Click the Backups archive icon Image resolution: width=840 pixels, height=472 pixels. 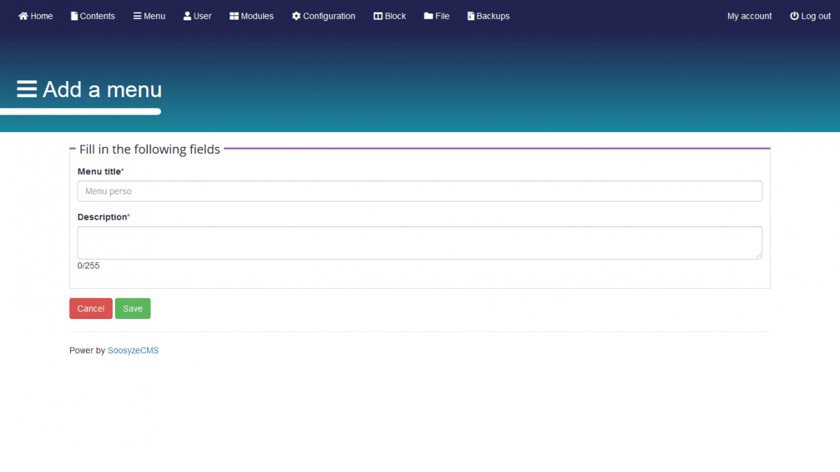click(471, 16)
